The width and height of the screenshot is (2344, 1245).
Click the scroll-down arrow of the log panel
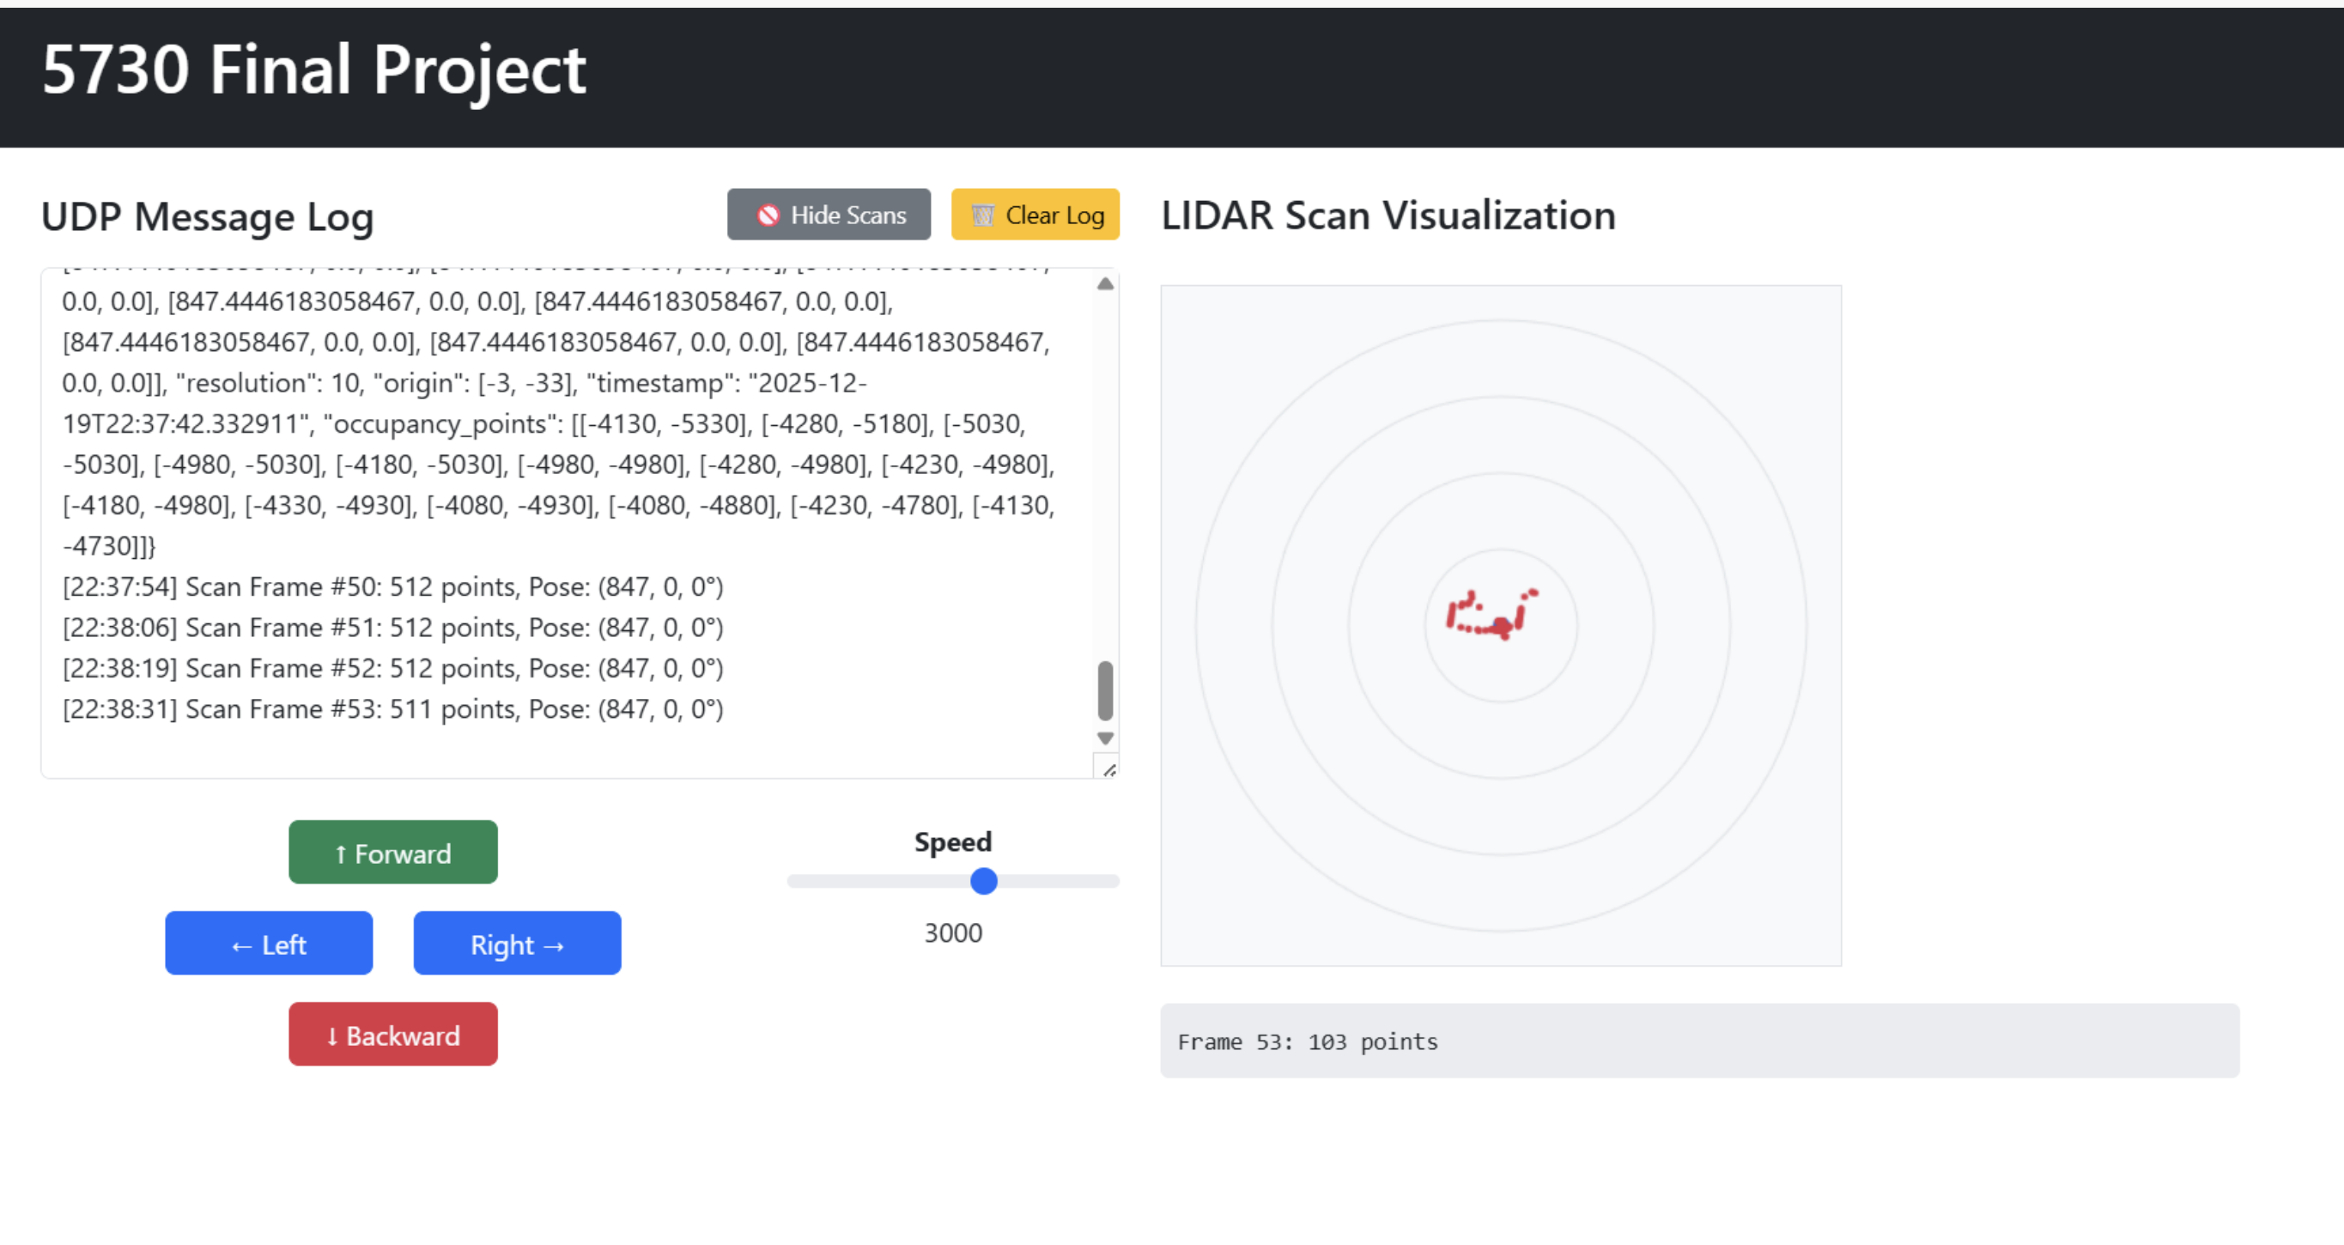(1105, 739)
